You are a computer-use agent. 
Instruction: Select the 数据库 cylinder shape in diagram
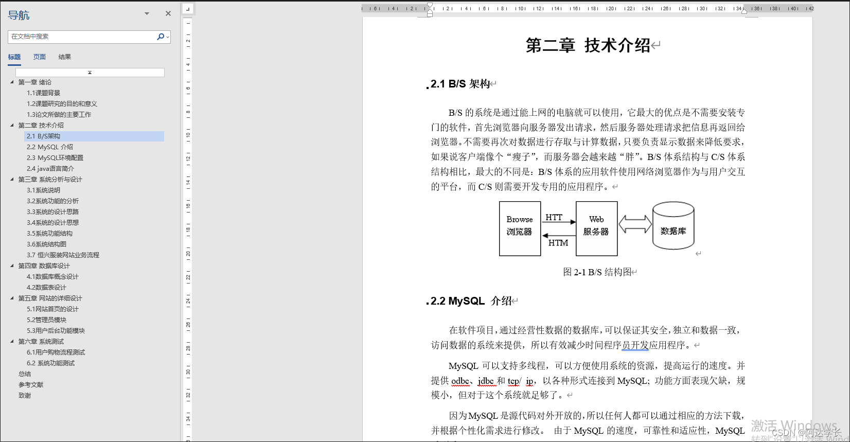(673, 225)
